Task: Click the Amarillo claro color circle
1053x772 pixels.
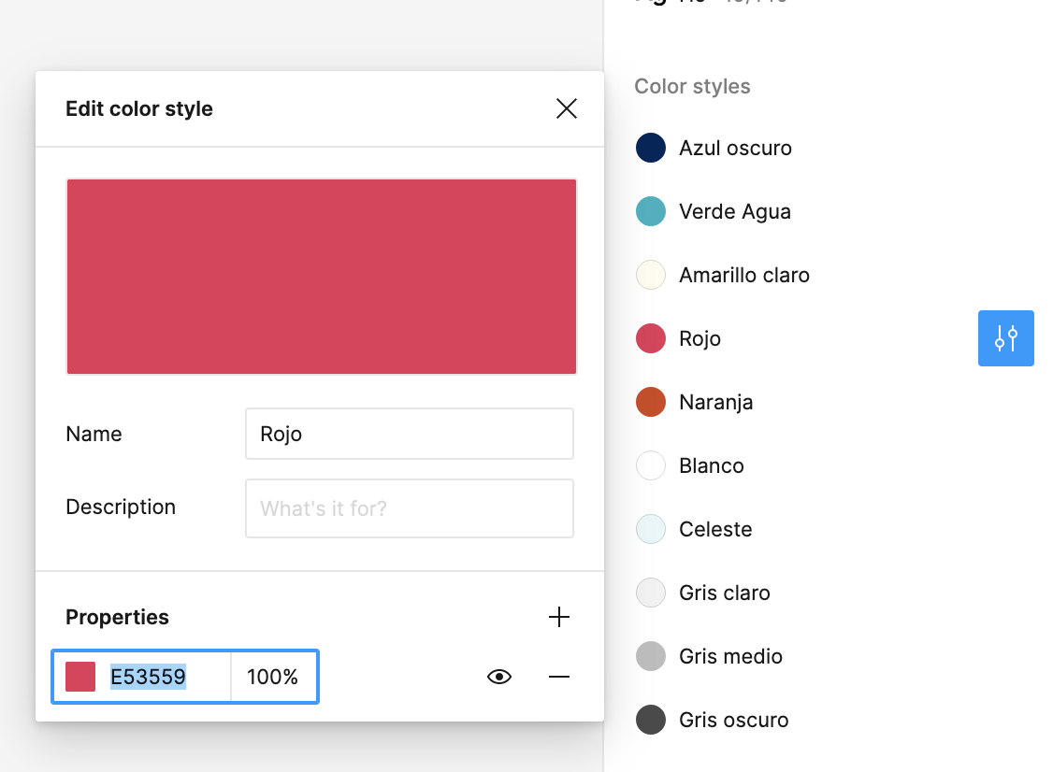Action: tap(650, 275)
